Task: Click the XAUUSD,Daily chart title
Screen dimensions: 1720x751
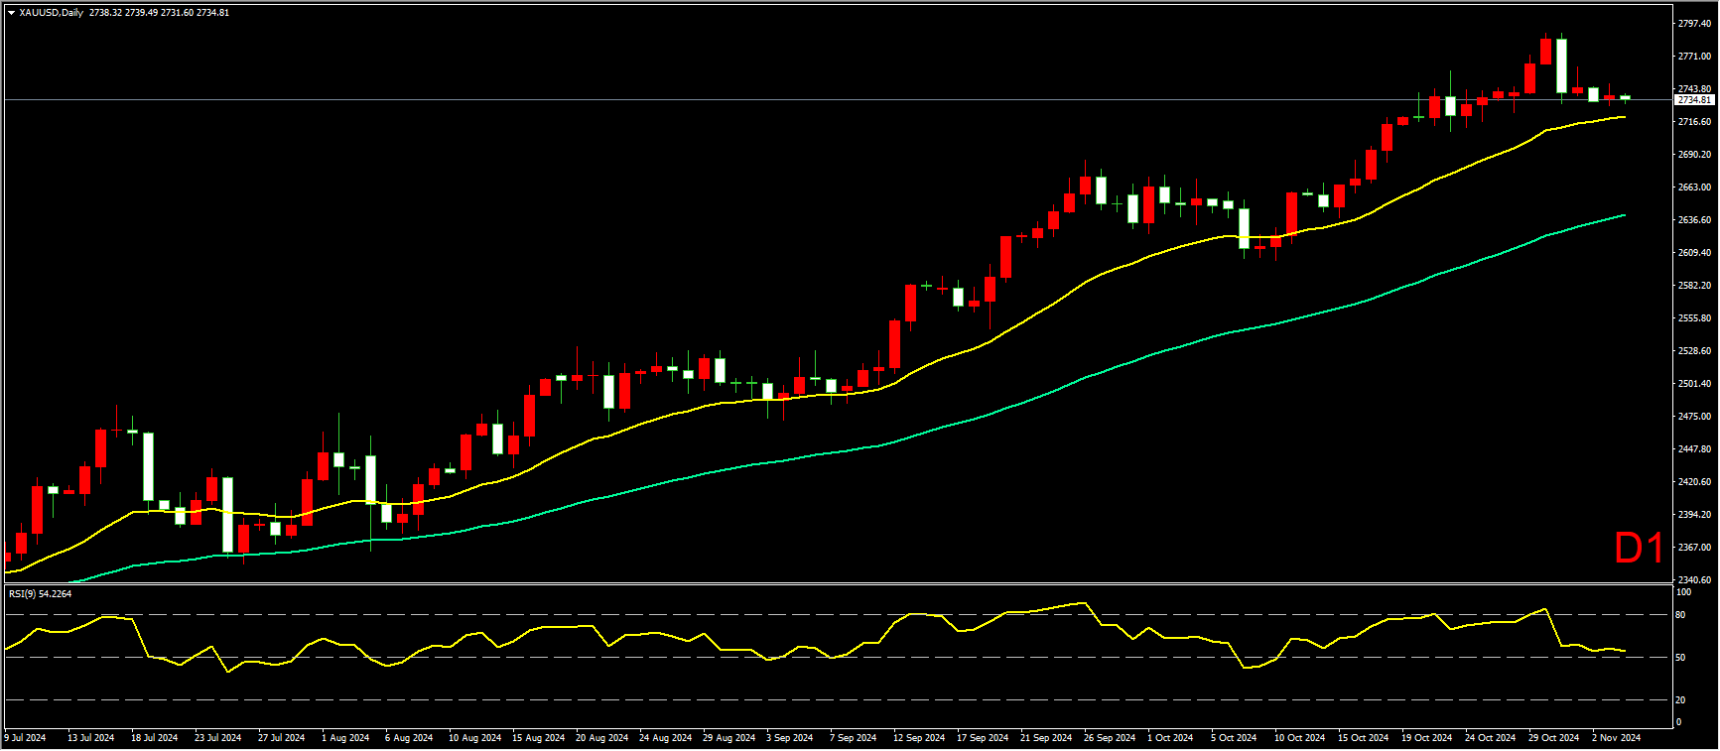Action: pos(52,13)
